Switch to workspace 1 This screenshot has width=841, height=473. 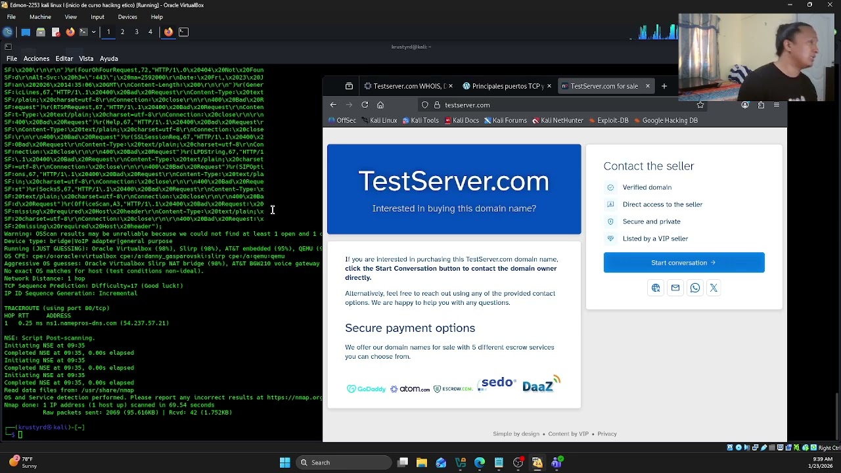point(108,32)
